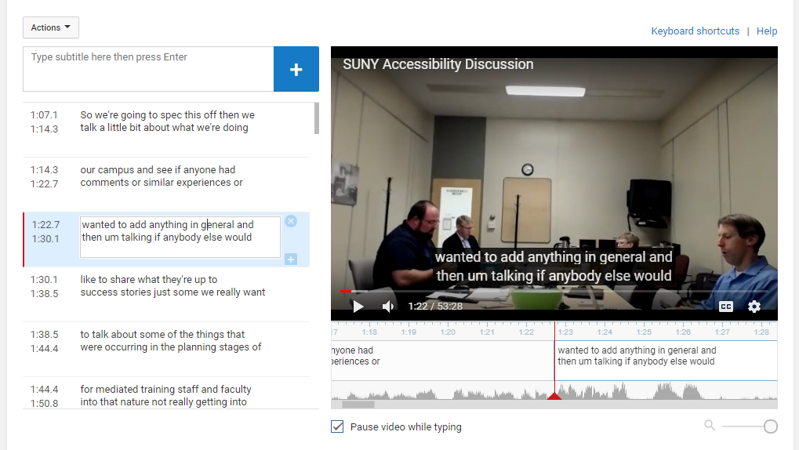Select the 'our campus and see if anyone' caption

tap(161, 176)
